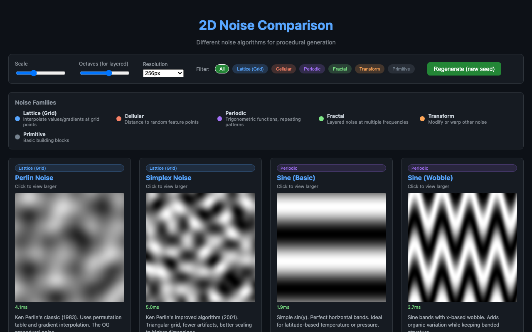The height and width of the screenshot is (332, 532).
Task: Select the Periodic filter chip
Action: click(x=312, y=69)
